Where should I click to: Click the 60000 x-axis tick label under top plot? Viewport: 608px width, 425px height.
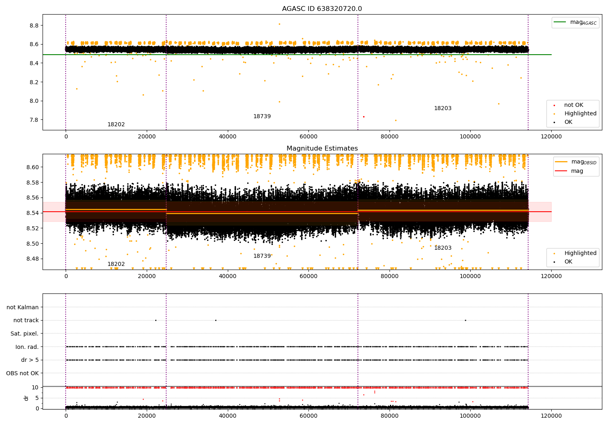click(308, 137)
